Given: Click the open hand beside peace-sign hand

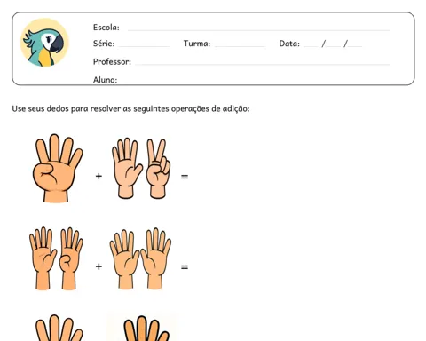Looking at the screenshot, I should click(127, 168).
